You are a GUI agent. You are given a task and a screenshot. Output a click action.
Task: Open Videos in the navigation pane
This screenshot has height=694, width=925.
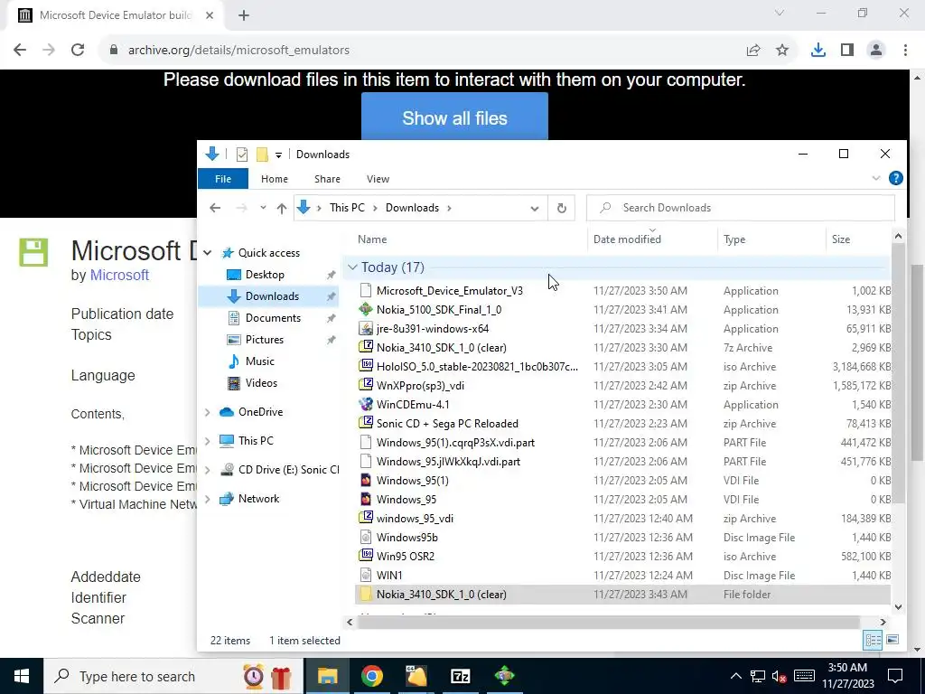coord(261,383)
